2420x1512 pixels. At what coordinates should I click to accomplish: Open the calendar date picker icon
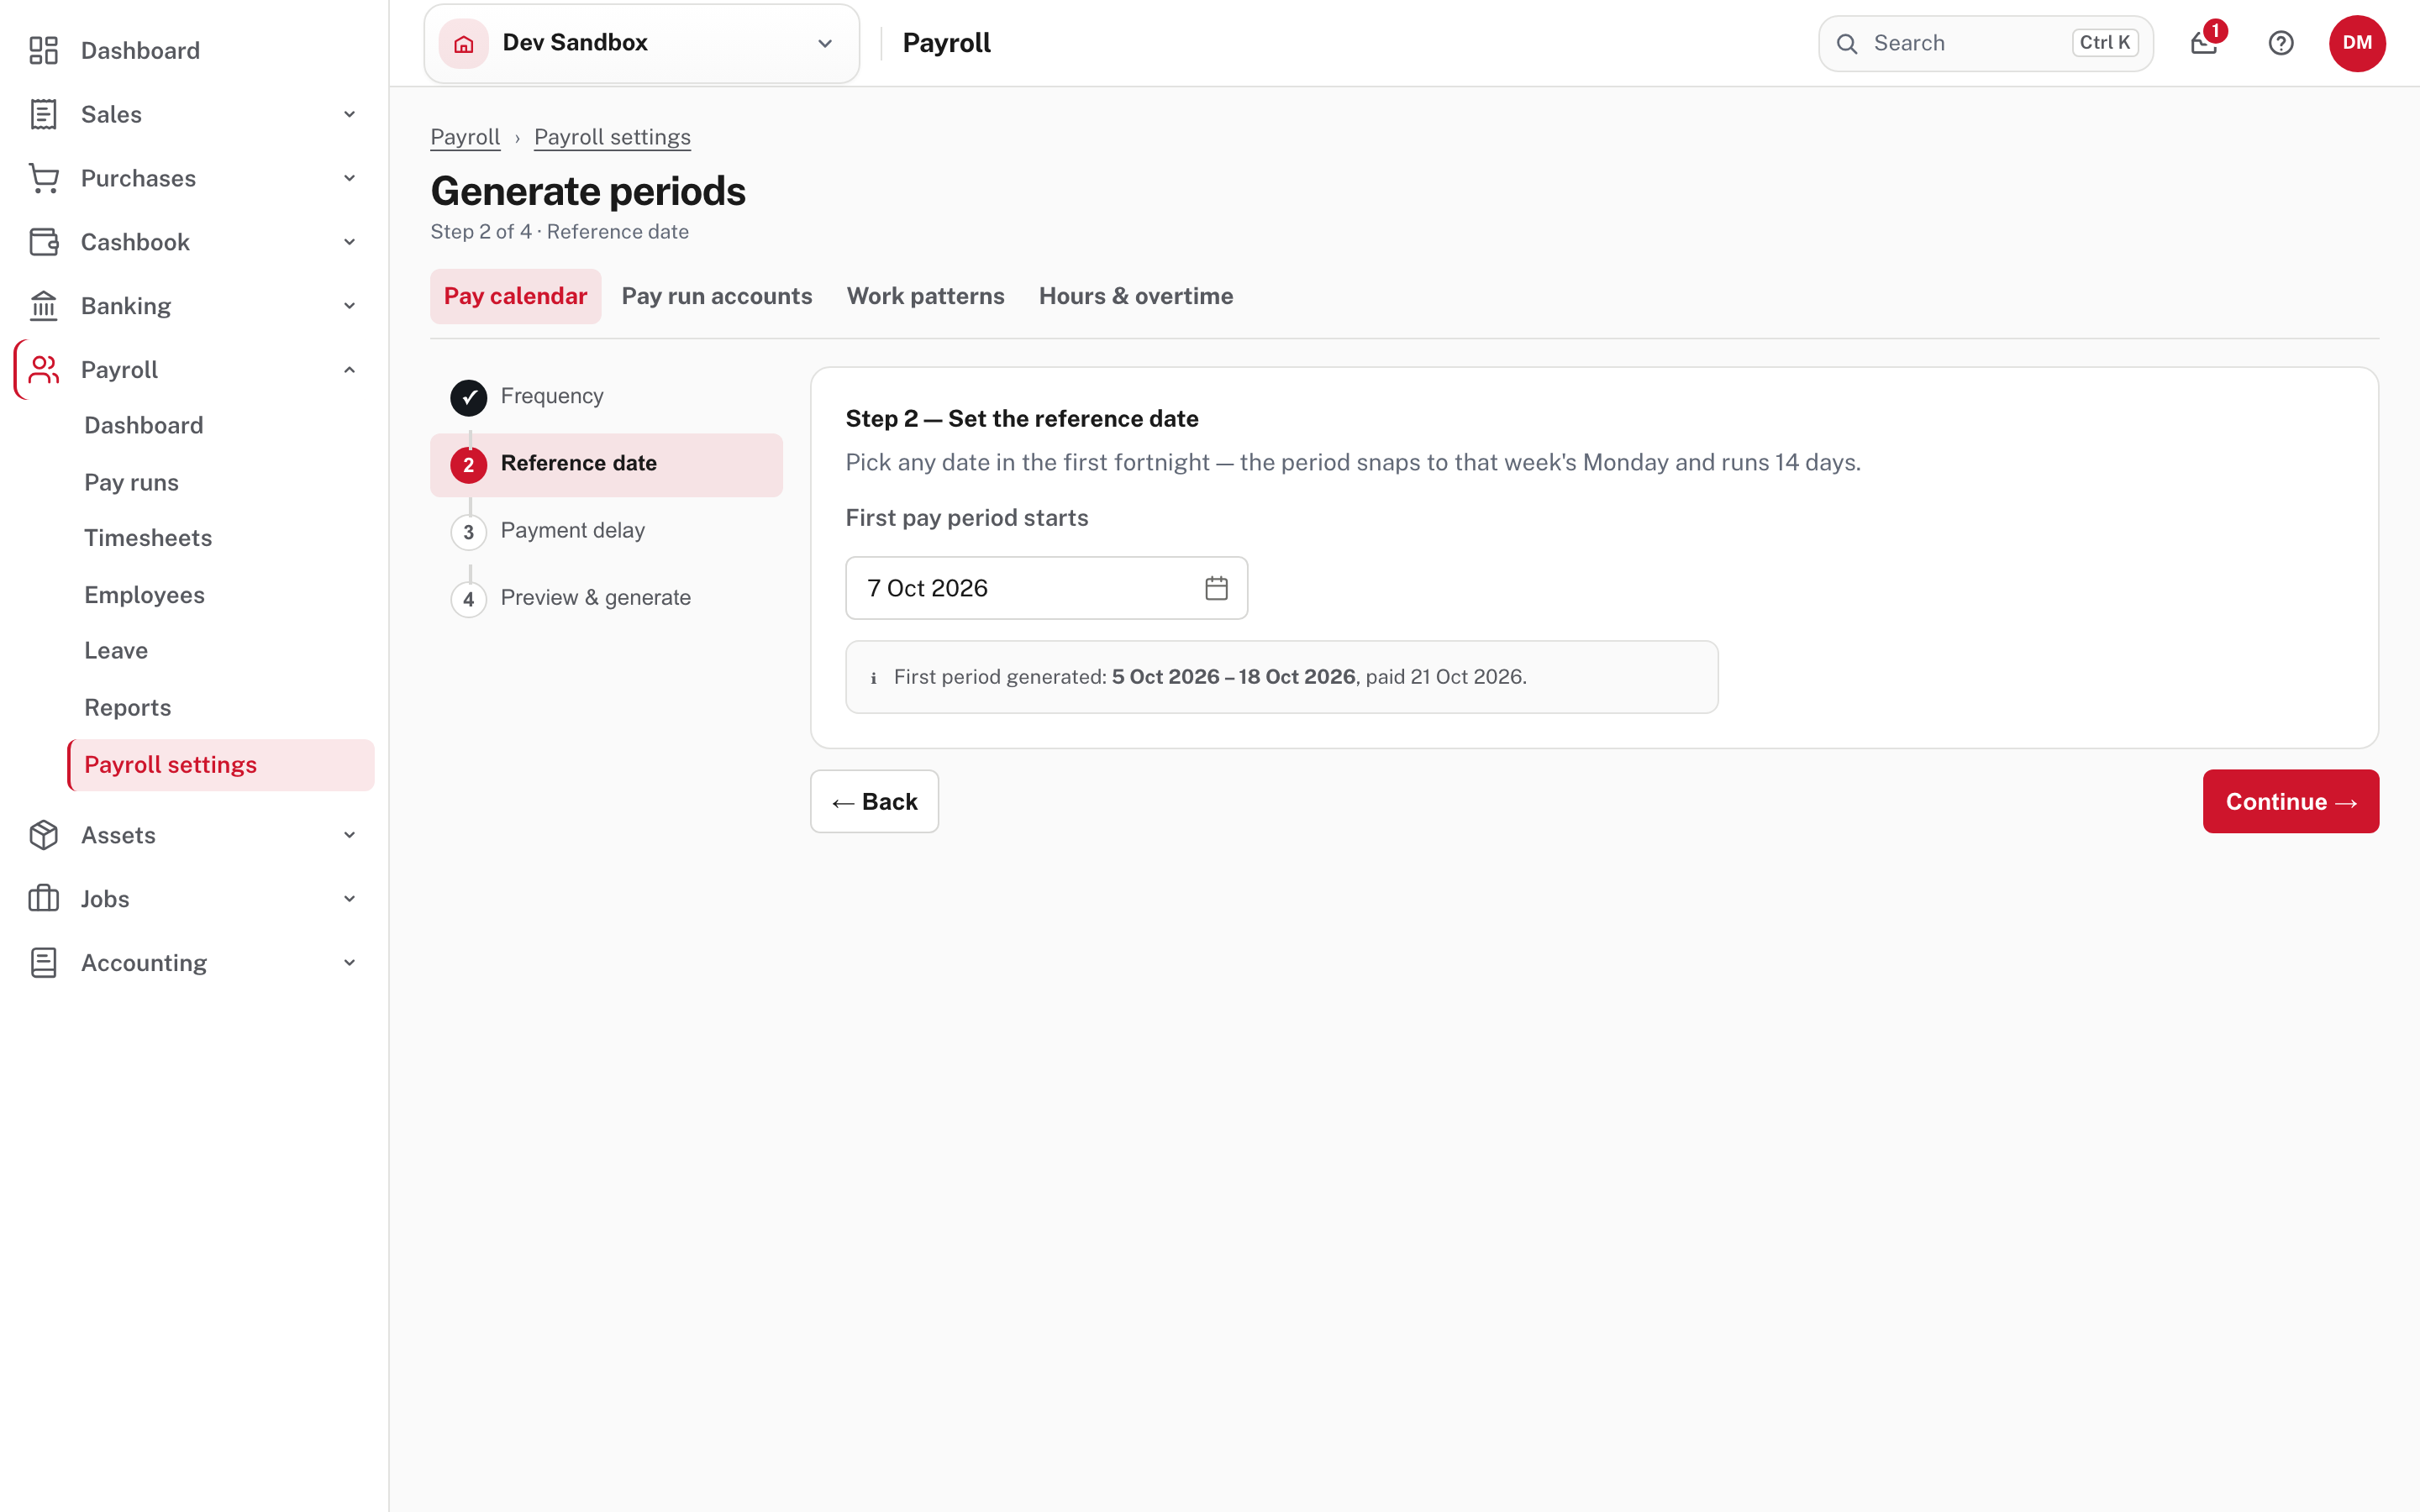(x=1216, y=588)
